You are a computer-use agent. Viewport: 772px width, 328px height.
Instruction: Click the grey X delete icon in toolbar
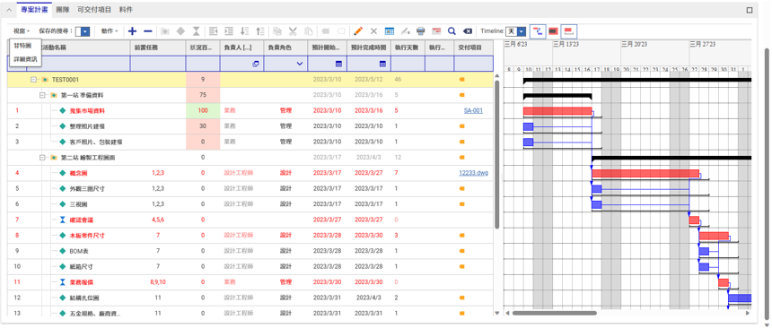[373, 31]
